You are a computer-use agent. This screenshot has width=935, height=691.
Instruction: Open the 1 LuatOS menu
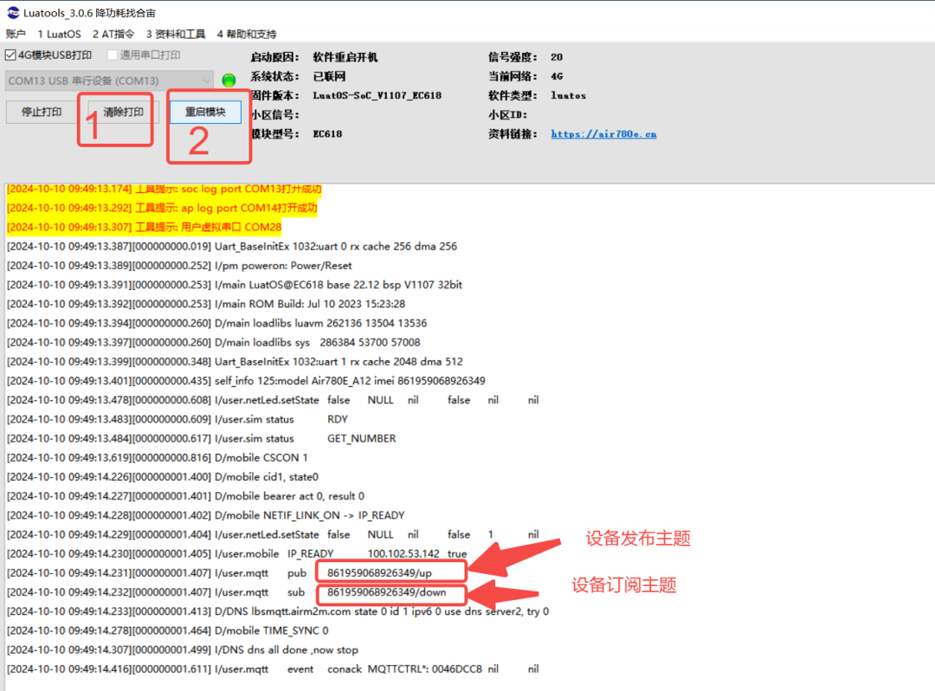coord(59,34)
